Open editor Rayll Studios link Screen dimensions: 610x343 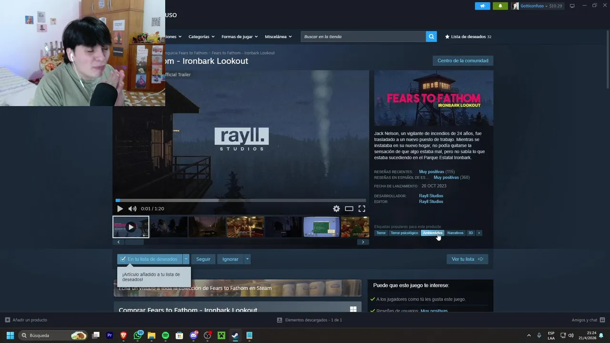[x=431, y=202]
